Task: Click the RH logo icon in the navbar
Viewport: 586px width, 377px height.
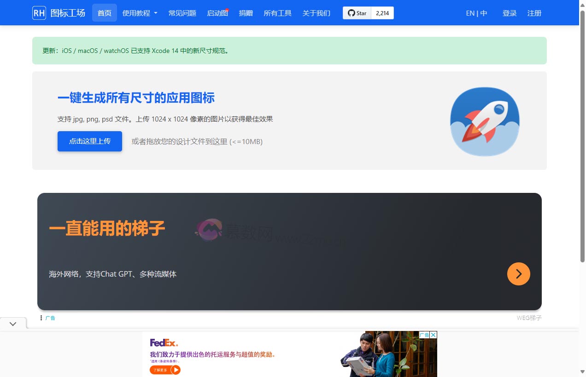Action: (39, 13)
